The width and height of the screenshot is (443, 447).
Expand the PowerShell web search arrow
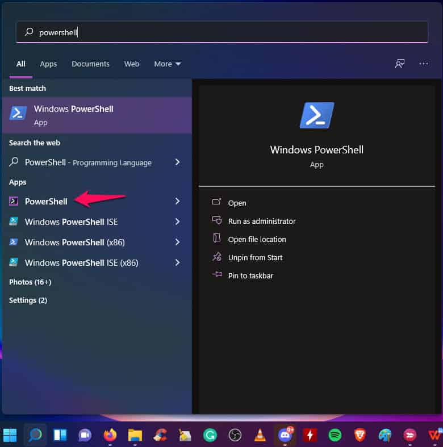click(x=177, y=162)
